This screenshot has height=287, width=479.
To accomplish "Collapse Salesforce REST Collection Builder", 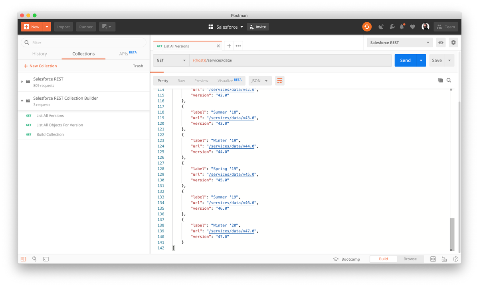I will [x=22, y=101].
